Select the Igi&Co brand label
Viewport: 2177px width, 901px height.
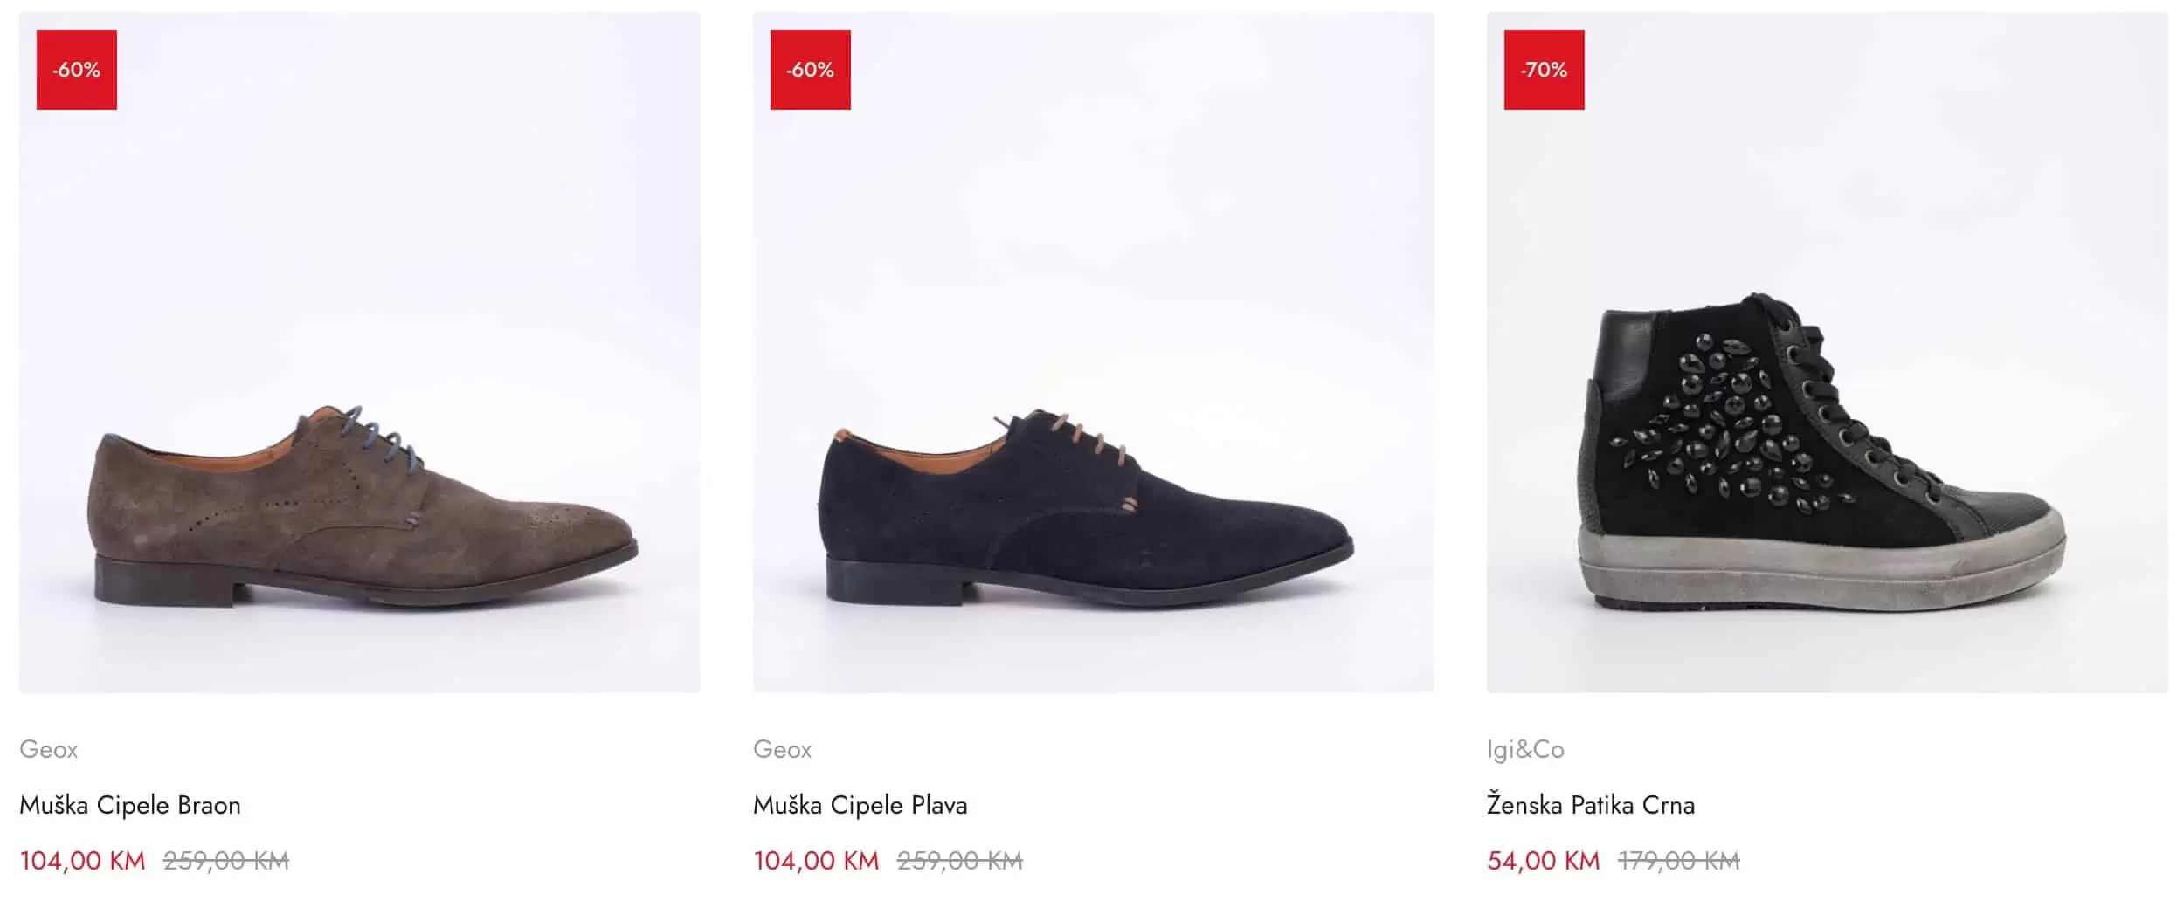tap(1525, 749)
